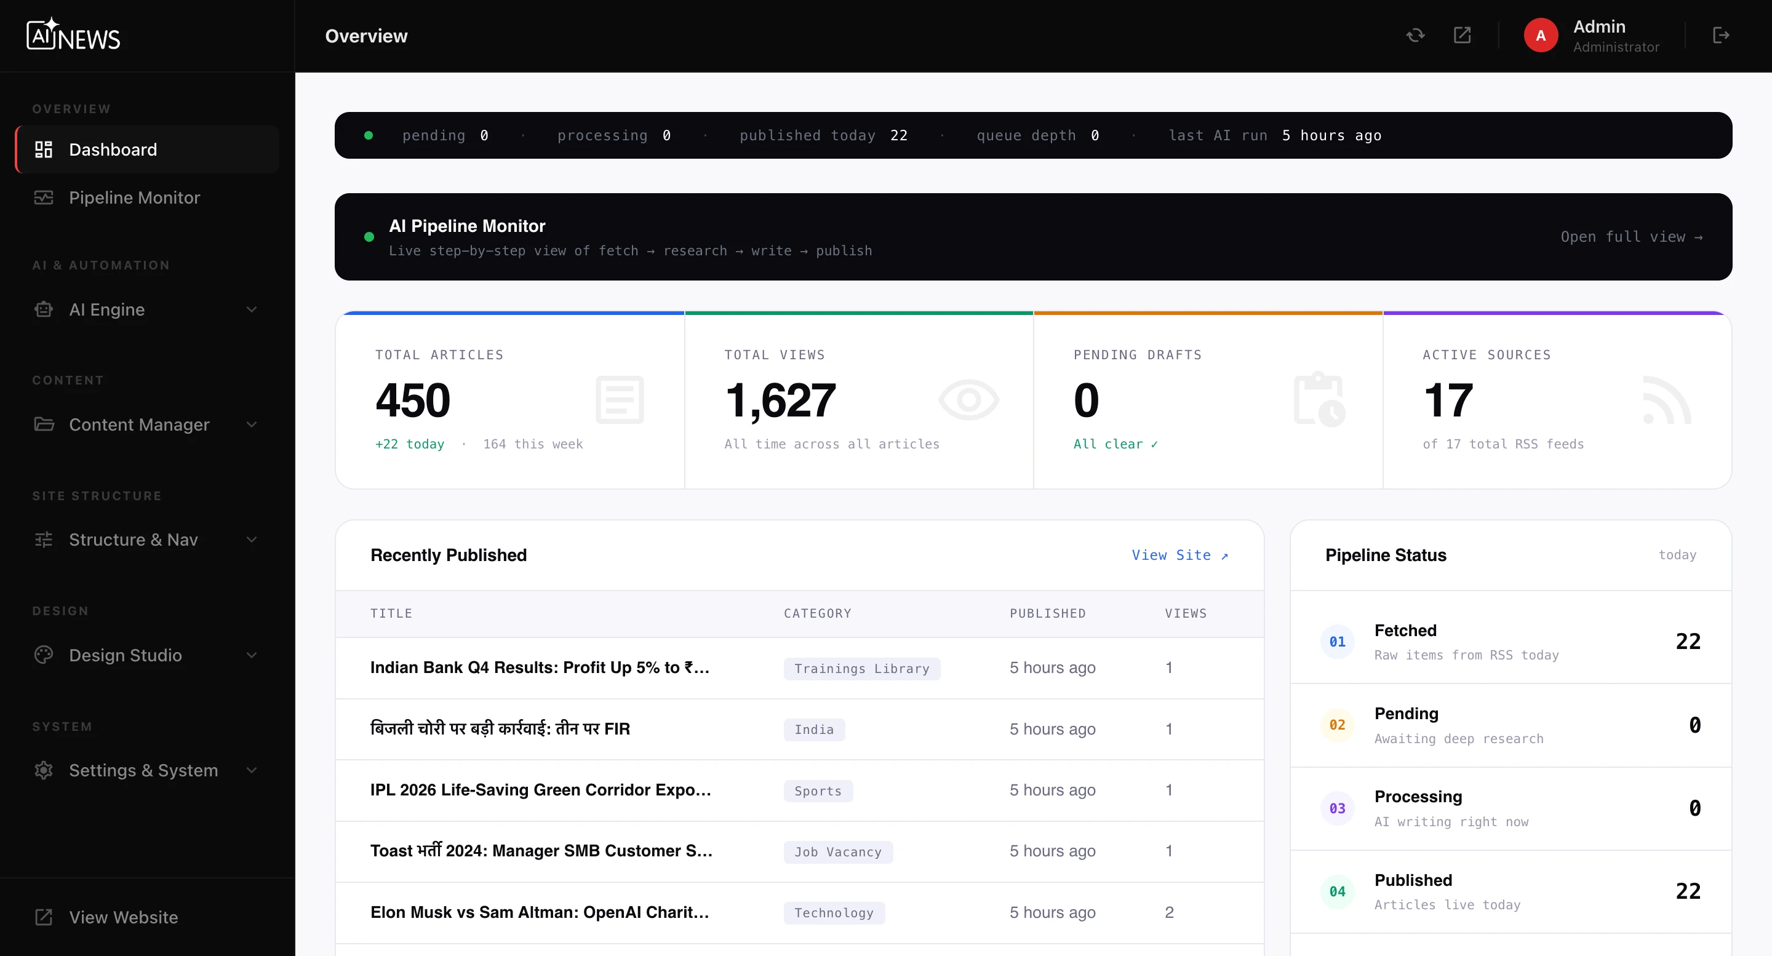Screen dimensions: 1772x956
Task: Click the logout icon at top right
Action: click(x=1720, y=35)
